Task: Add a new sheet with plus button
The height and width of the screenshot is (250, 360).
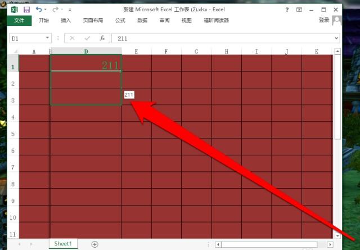Action: pyautogui.click(x=95, y=244)
